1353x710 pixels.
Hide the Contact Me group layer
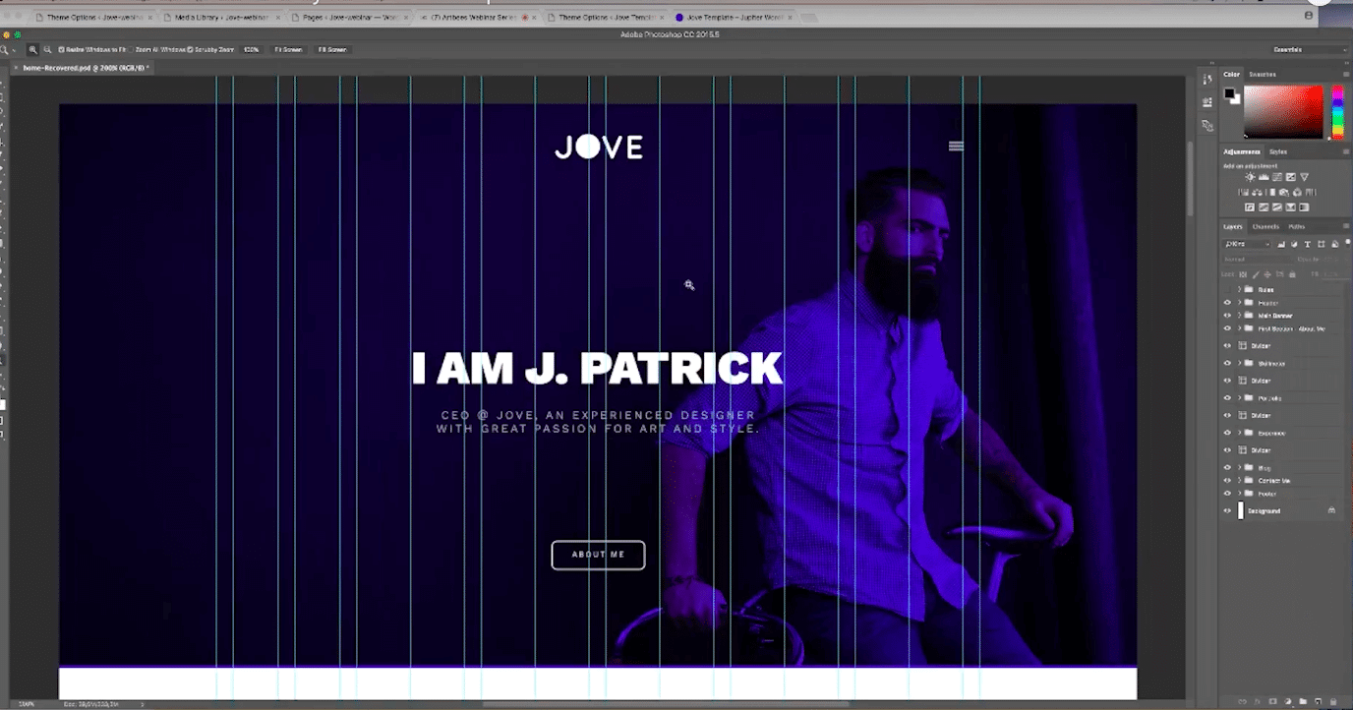click(1227, 480)
